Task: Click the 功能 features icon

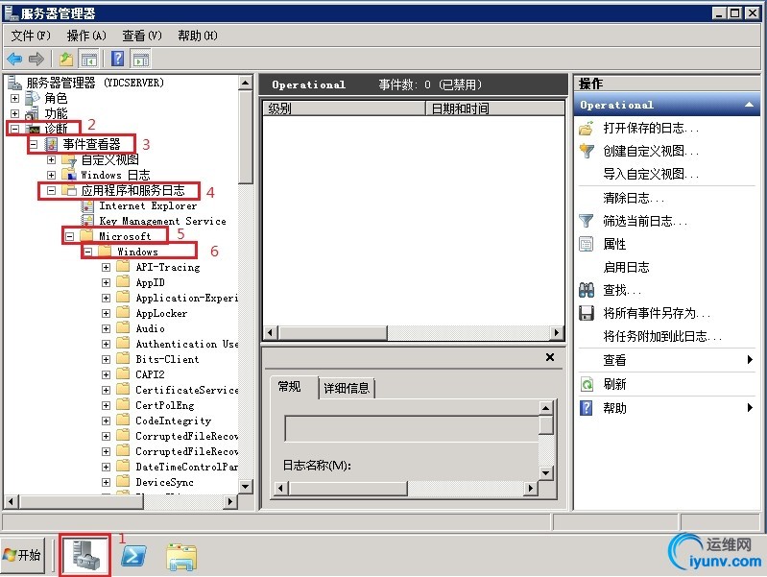Action: coord(33,113)
